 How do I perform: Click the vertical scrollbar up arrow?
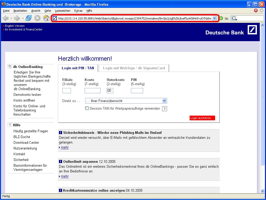[262, 25]
